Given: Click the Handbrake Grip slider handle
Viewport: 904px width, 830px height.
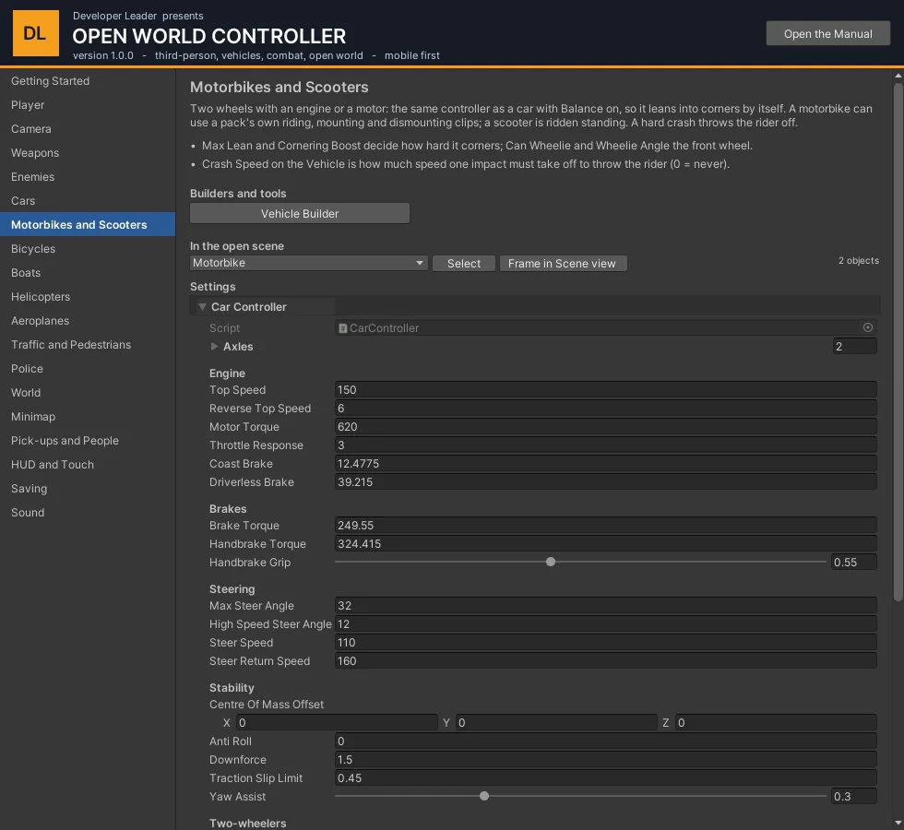Looking at the screenshot, I should tap(551, 562).
